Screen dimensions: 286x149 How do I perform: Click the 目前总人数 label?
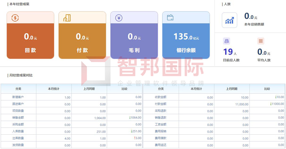(231, 60)
